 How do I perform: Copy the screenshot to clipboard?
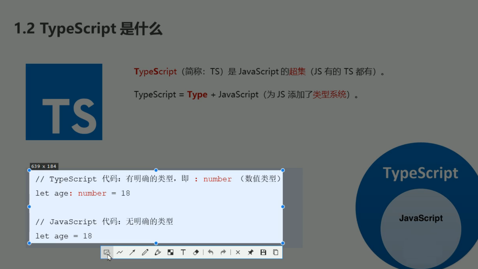tap(276, 252)
